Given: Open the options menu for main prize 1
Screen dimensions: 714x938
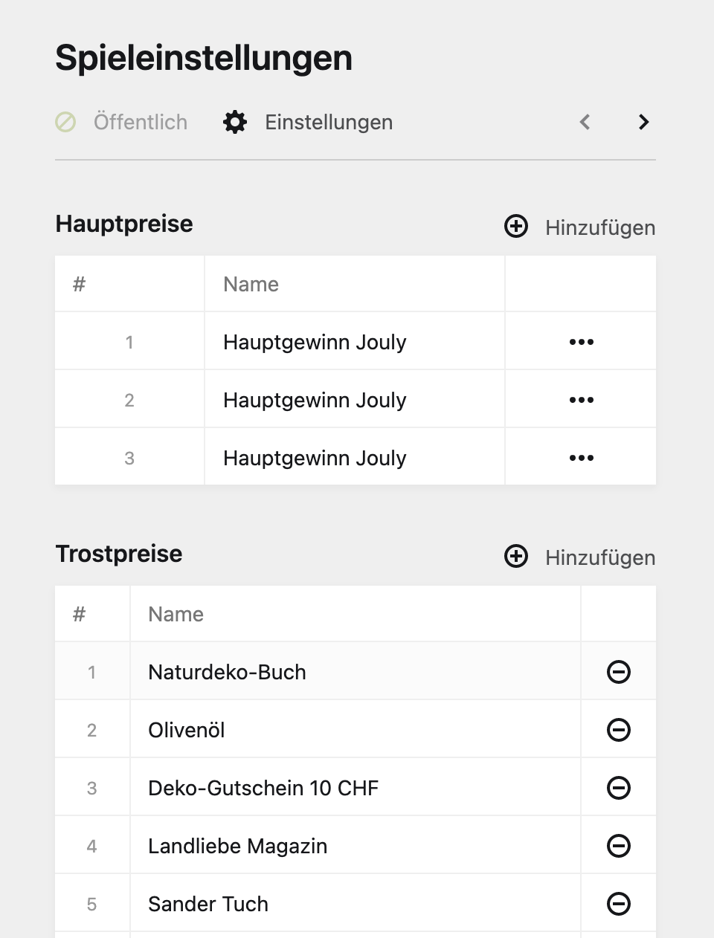Looking at the screenshot, I should tap(581, 342).
